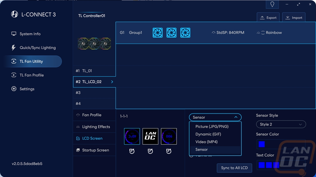316x177 pixels.
Task: Select TL Fan Utility in sidebar
Action: (x=33, y=61)
